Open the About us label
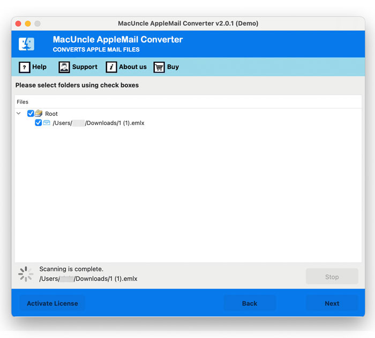The width and height of the screenshot is (375, 338). [133, 67]
